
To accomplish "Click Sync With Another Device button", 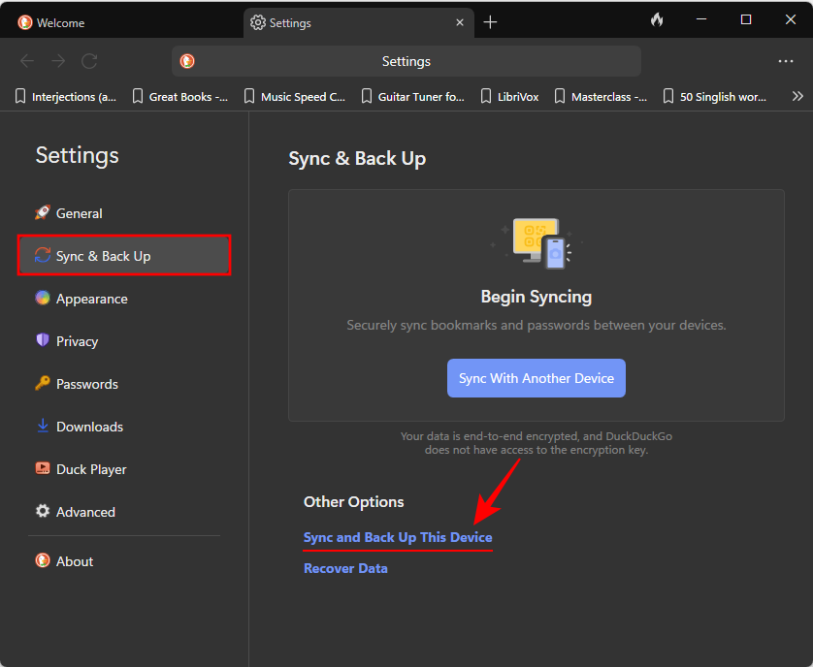I will 537,378.
